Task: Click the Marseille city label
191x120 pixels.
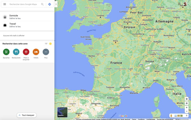Action: [x=134, y=93]
